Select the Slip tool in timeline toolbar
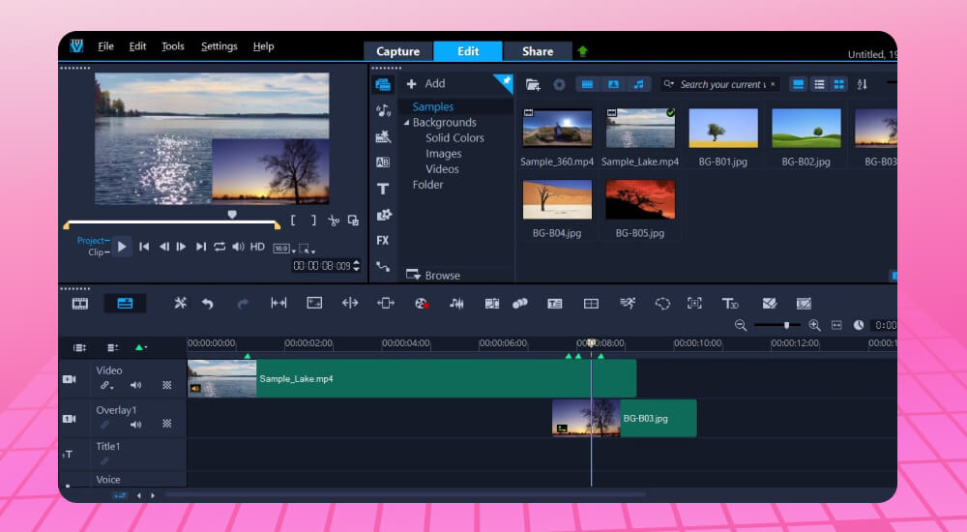 point(278,303)
